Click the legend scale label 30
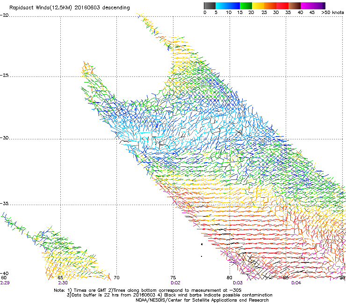 pyautogui.click(x=276, y=13)
